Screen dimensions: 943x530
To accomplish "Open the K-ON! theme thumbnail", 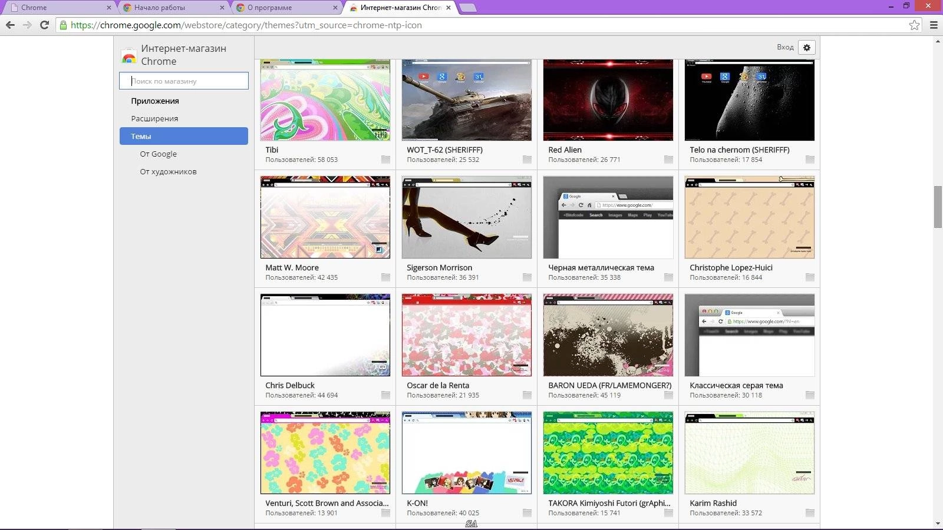I will (x=466, y=453).
